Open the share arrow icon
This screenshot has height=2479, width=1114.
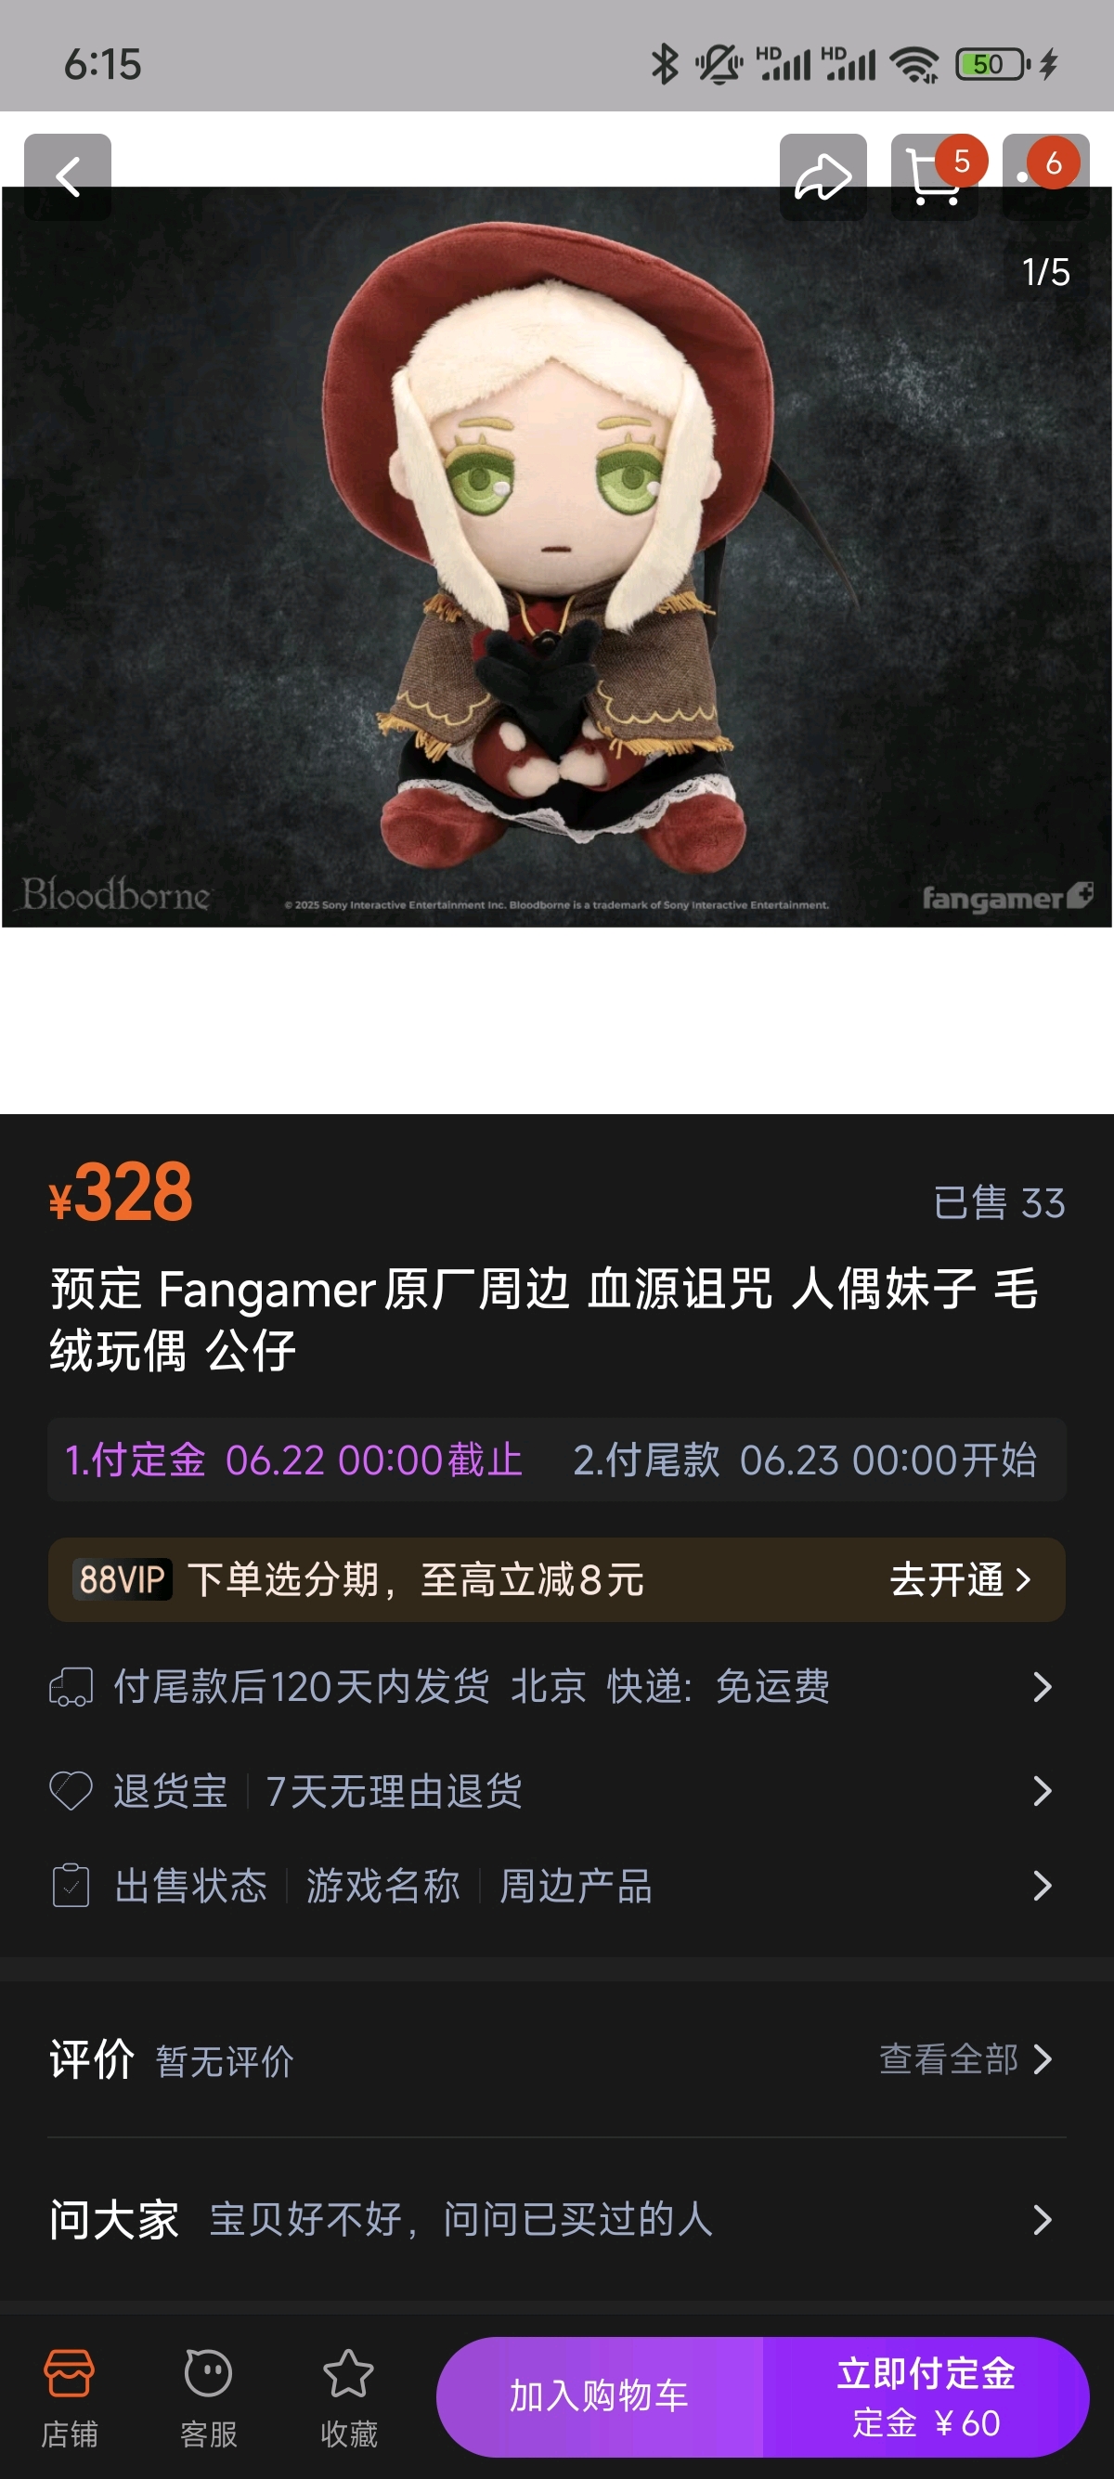click(823, 177)
